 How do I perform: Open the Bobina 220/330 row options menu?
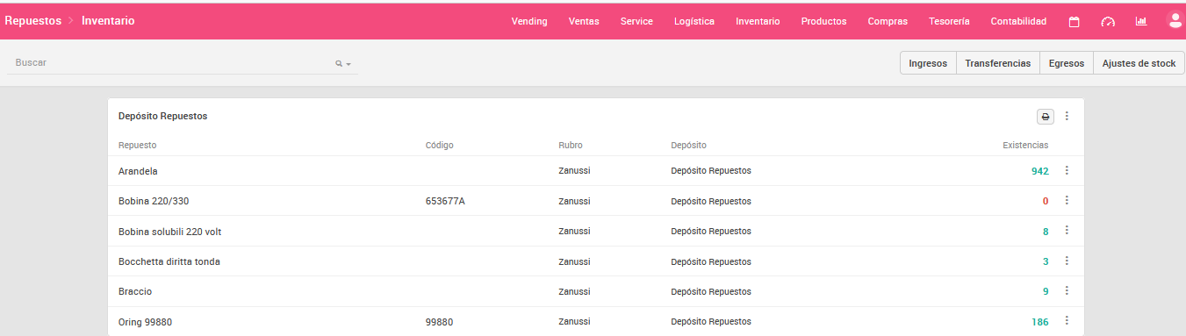1067,200
